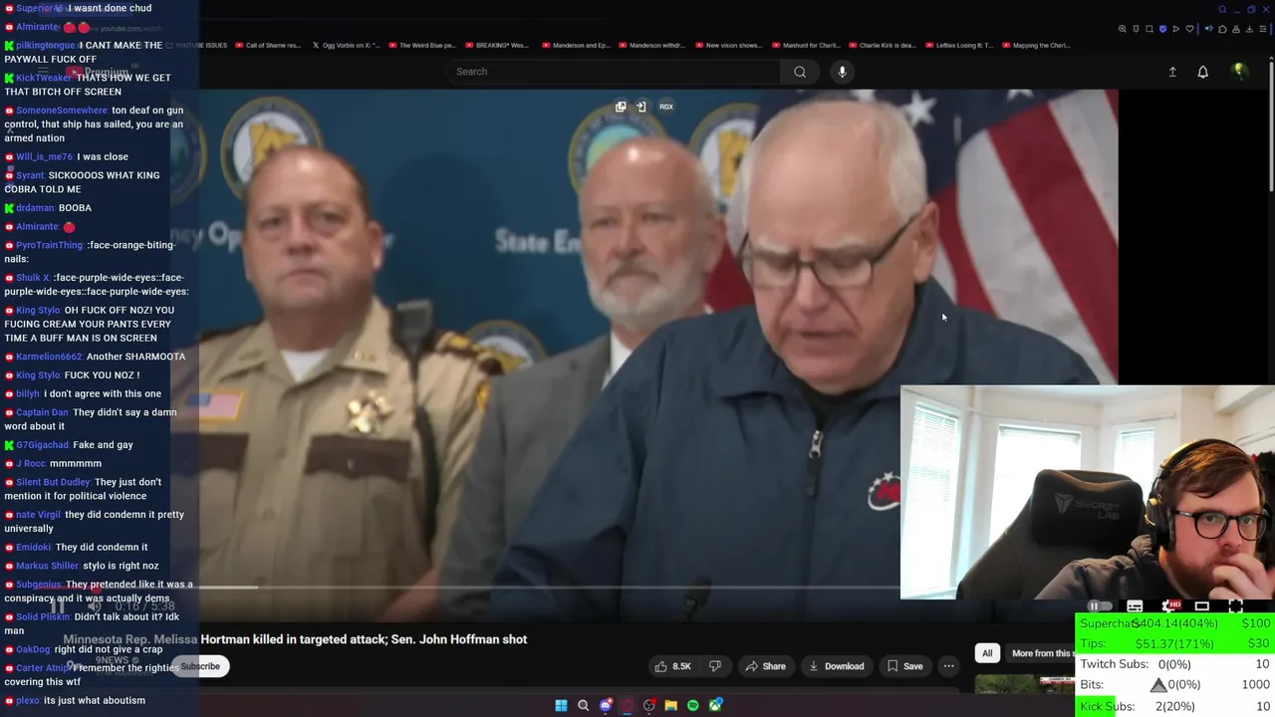Open the recommended video thumbnail below chips

pyautogui.click(x=1023, y=683)
